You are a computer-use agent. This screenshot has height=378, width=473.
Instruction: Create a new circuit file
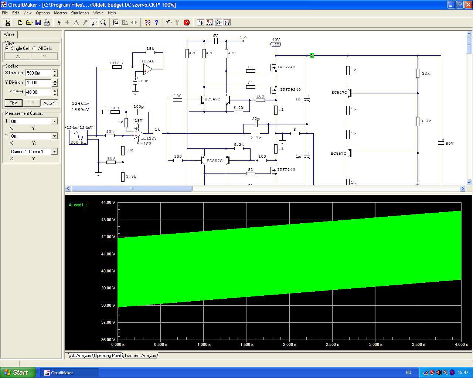click(x=20, y=23)
